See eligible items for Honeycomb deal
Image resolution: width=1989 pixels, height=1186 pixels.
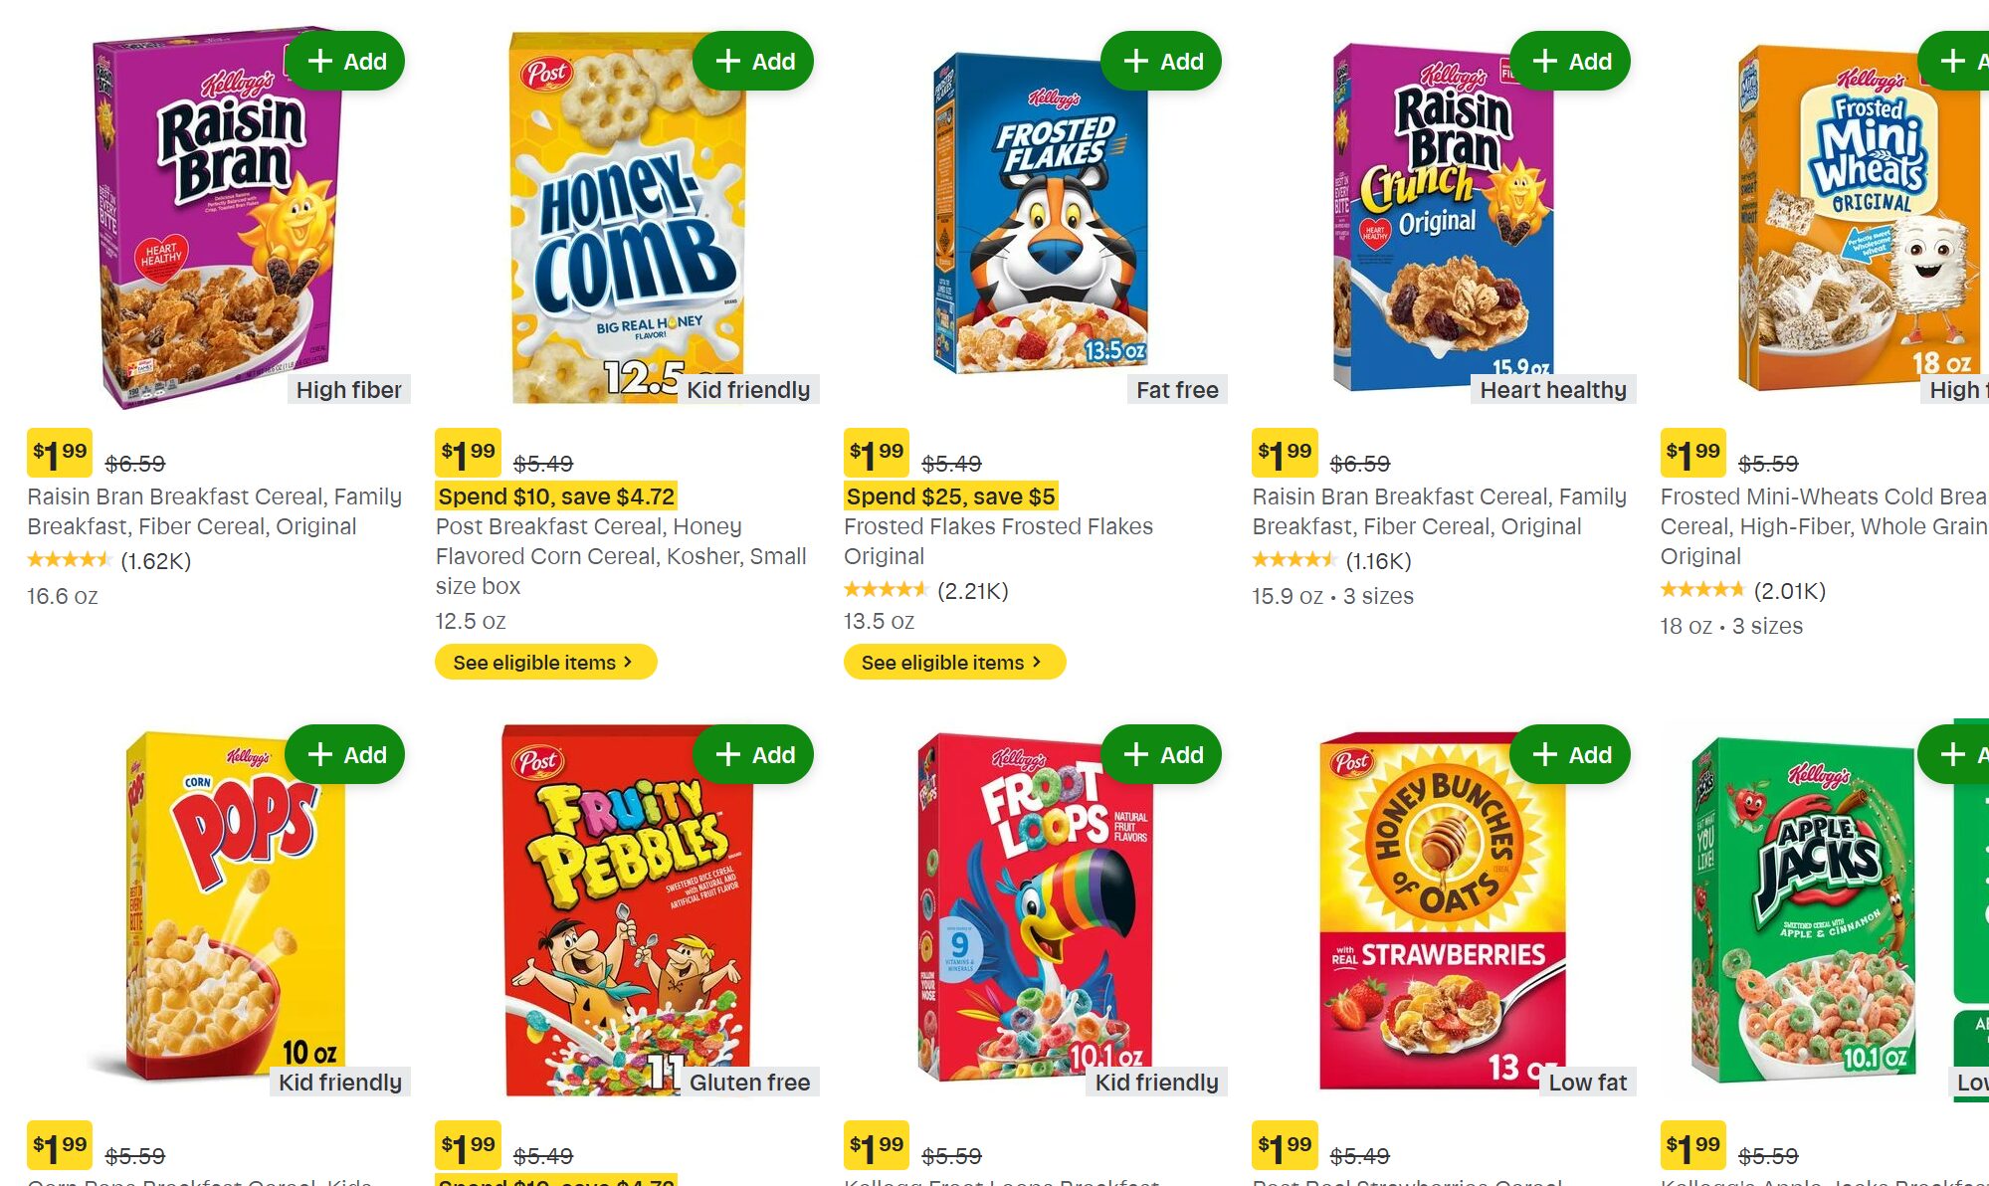(x=545, y=663)
